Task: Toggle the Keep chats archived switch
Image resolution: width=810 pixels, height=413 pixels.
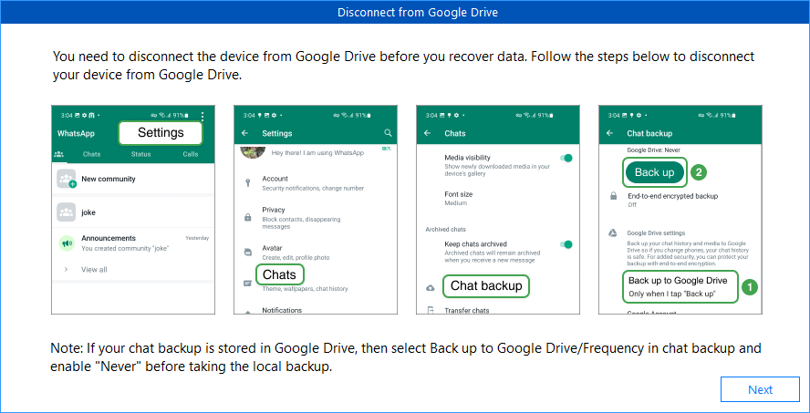Action: [566, 244]
